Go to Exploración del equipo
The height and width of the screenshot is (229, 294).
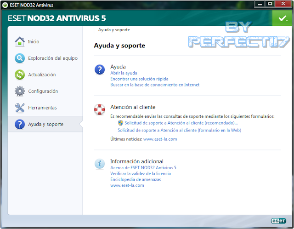point(45,58)
